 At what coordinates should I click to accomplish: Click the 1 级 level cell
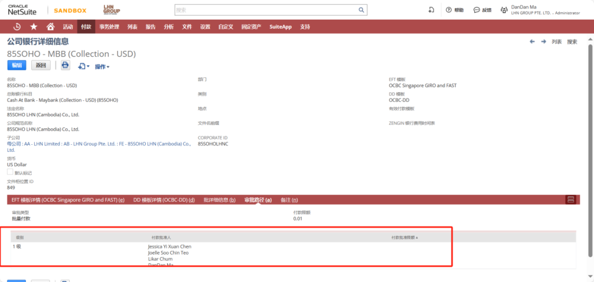click(x=16, y=246)
